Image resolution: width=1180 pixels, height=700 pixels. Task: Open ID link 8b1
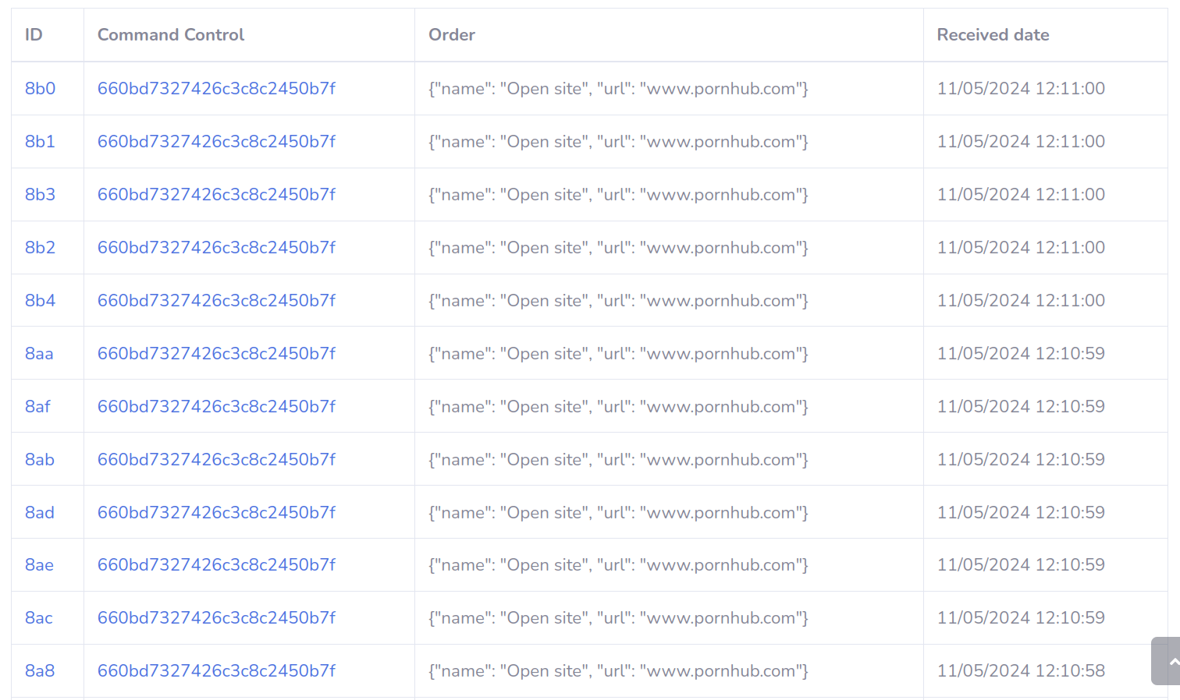coord(40,142)
